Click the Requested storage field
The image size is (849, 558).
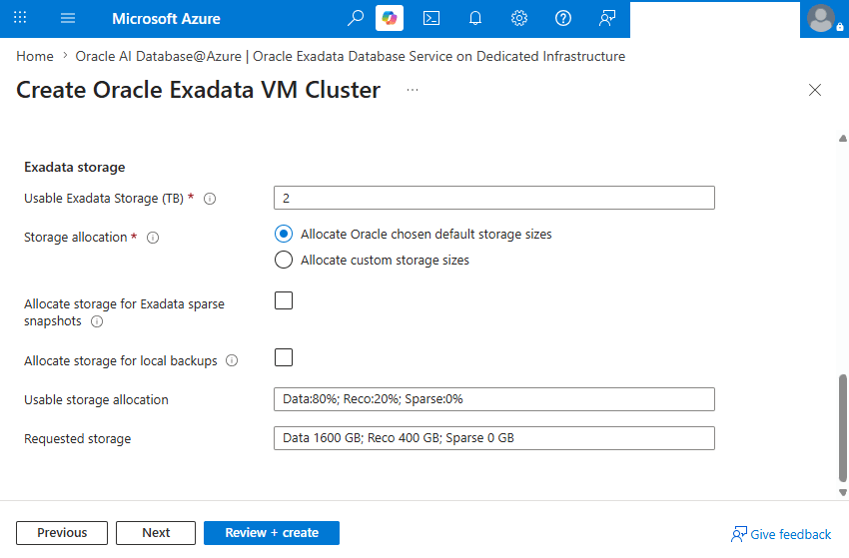(494, 438)
